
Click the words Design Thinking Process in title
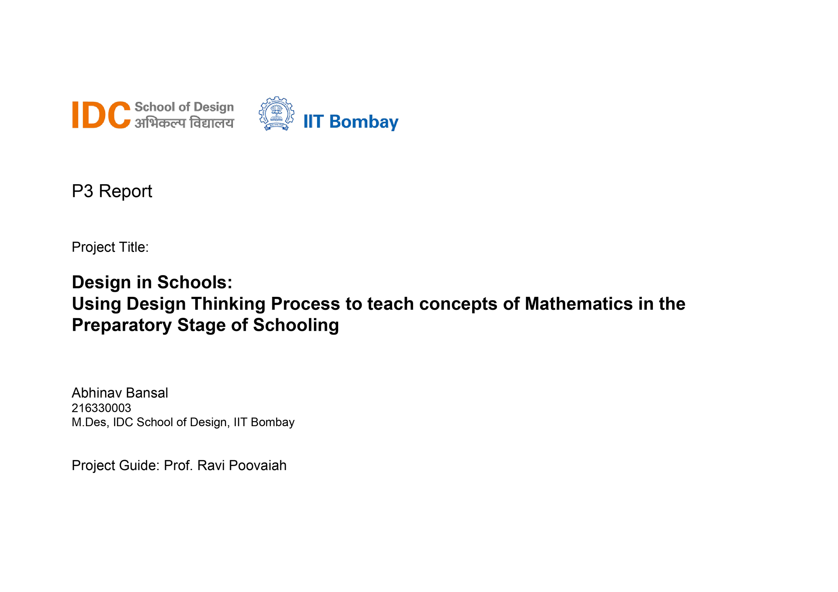click(x=233, y=304)
